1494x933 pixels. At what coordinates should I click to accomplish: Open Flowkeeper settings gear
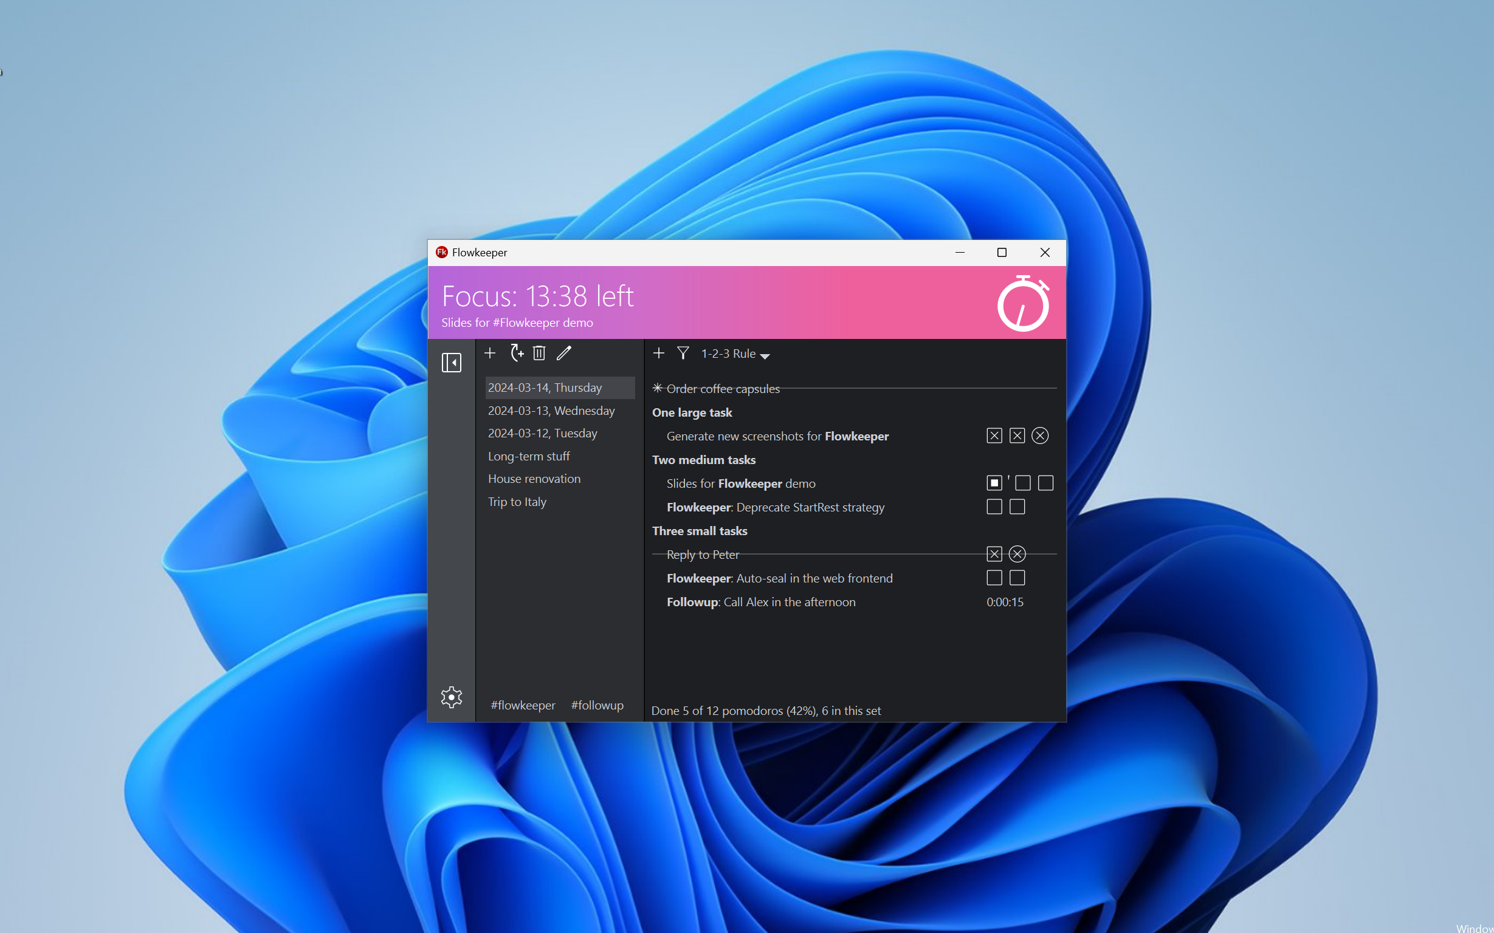451,697
